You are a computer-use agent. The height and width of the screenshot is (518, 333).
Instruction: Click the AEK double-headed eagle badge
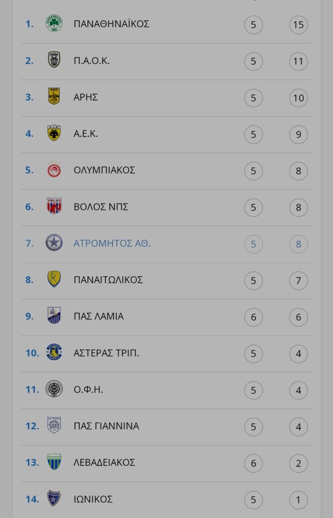click(x=54, y=133)
